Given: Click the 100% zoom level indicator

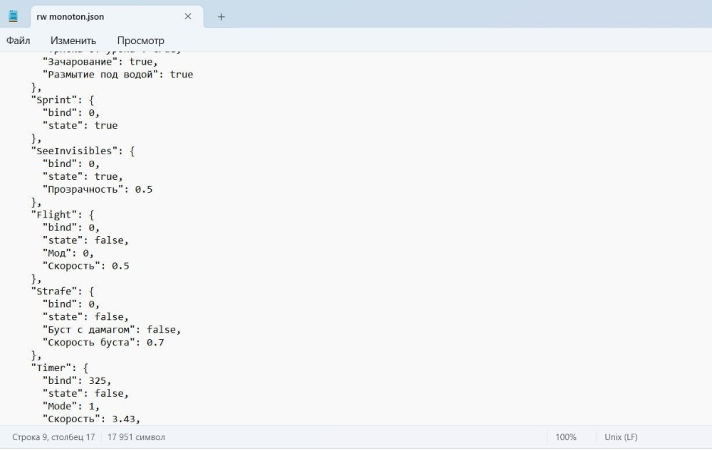Looking at the screenshot, I should click(x=566, y=437).
